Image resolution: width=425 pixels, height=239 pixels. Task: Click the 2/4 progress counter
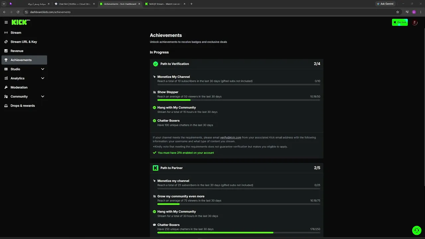pos(317,64)
